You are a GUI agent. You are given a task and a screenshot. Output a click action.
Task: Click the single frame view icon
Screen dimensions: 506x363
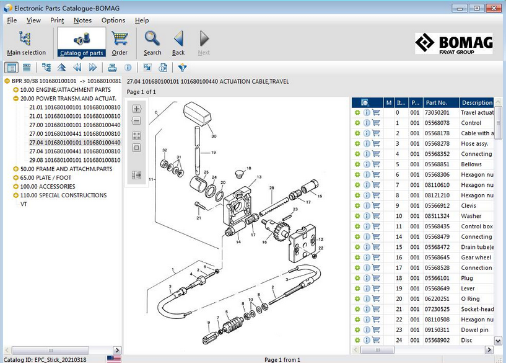pyautogui.click(x=136, y=148)
